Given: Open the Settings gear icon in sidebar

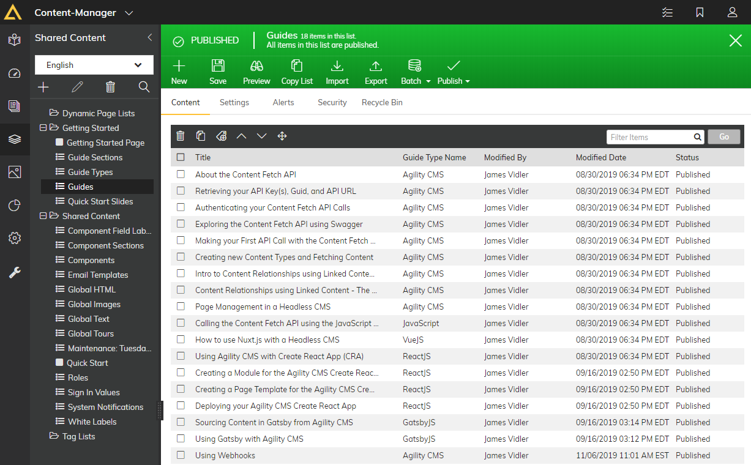Looking at the screenshot, I should click(15, 239).
